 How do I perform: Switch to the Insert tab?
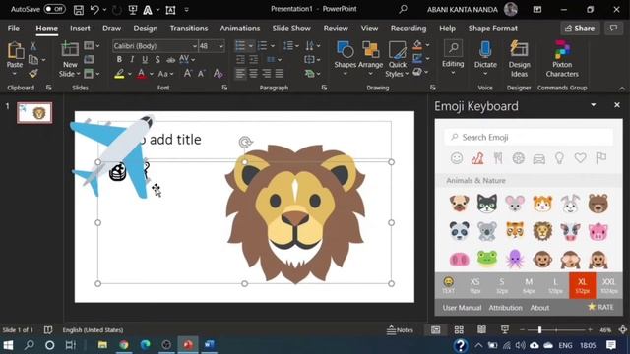click(x=80, y=29)
